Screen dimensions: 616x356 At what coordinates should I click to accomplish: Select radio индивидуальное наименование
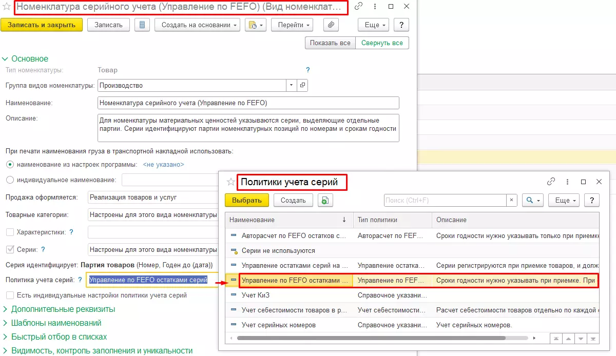9,180
